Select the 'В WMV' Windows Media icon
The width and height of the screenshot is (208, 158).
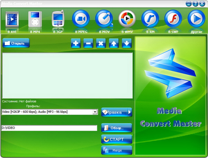(x=127, y=19)
